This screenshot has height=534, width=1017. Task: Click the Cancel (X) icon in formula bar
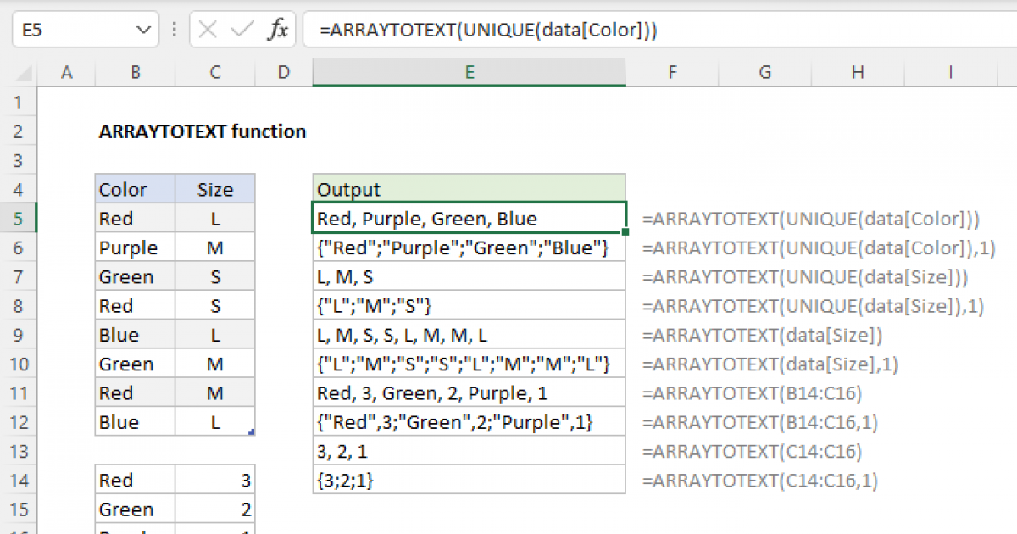click(208, 31)
